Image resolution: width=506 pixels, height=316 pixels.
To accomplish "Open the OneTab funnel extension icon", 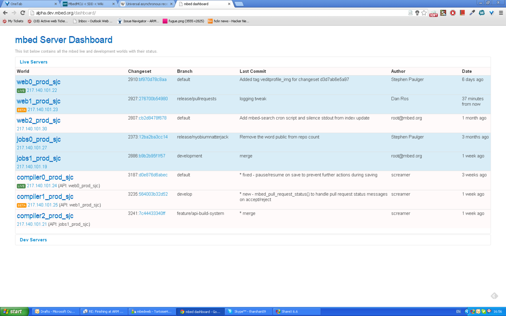I will tap(491, 13).
